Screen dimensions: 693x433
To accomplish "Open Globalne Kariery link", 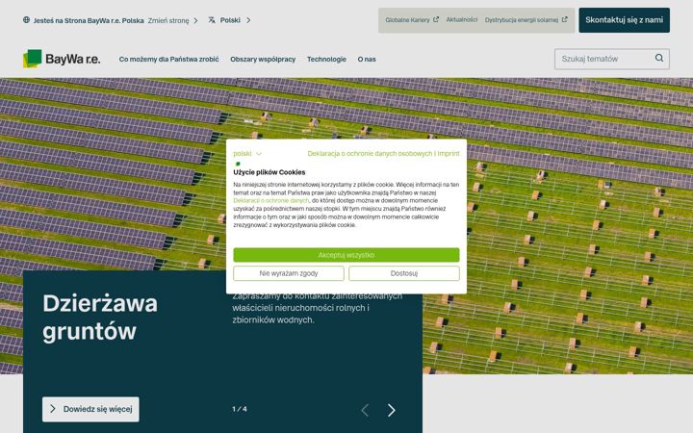I will click(x=412, y=20).
